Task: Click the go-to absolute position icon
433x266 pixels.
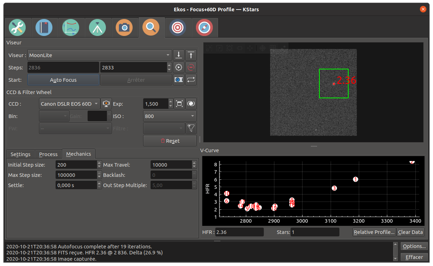Action: tap(179, 67)
